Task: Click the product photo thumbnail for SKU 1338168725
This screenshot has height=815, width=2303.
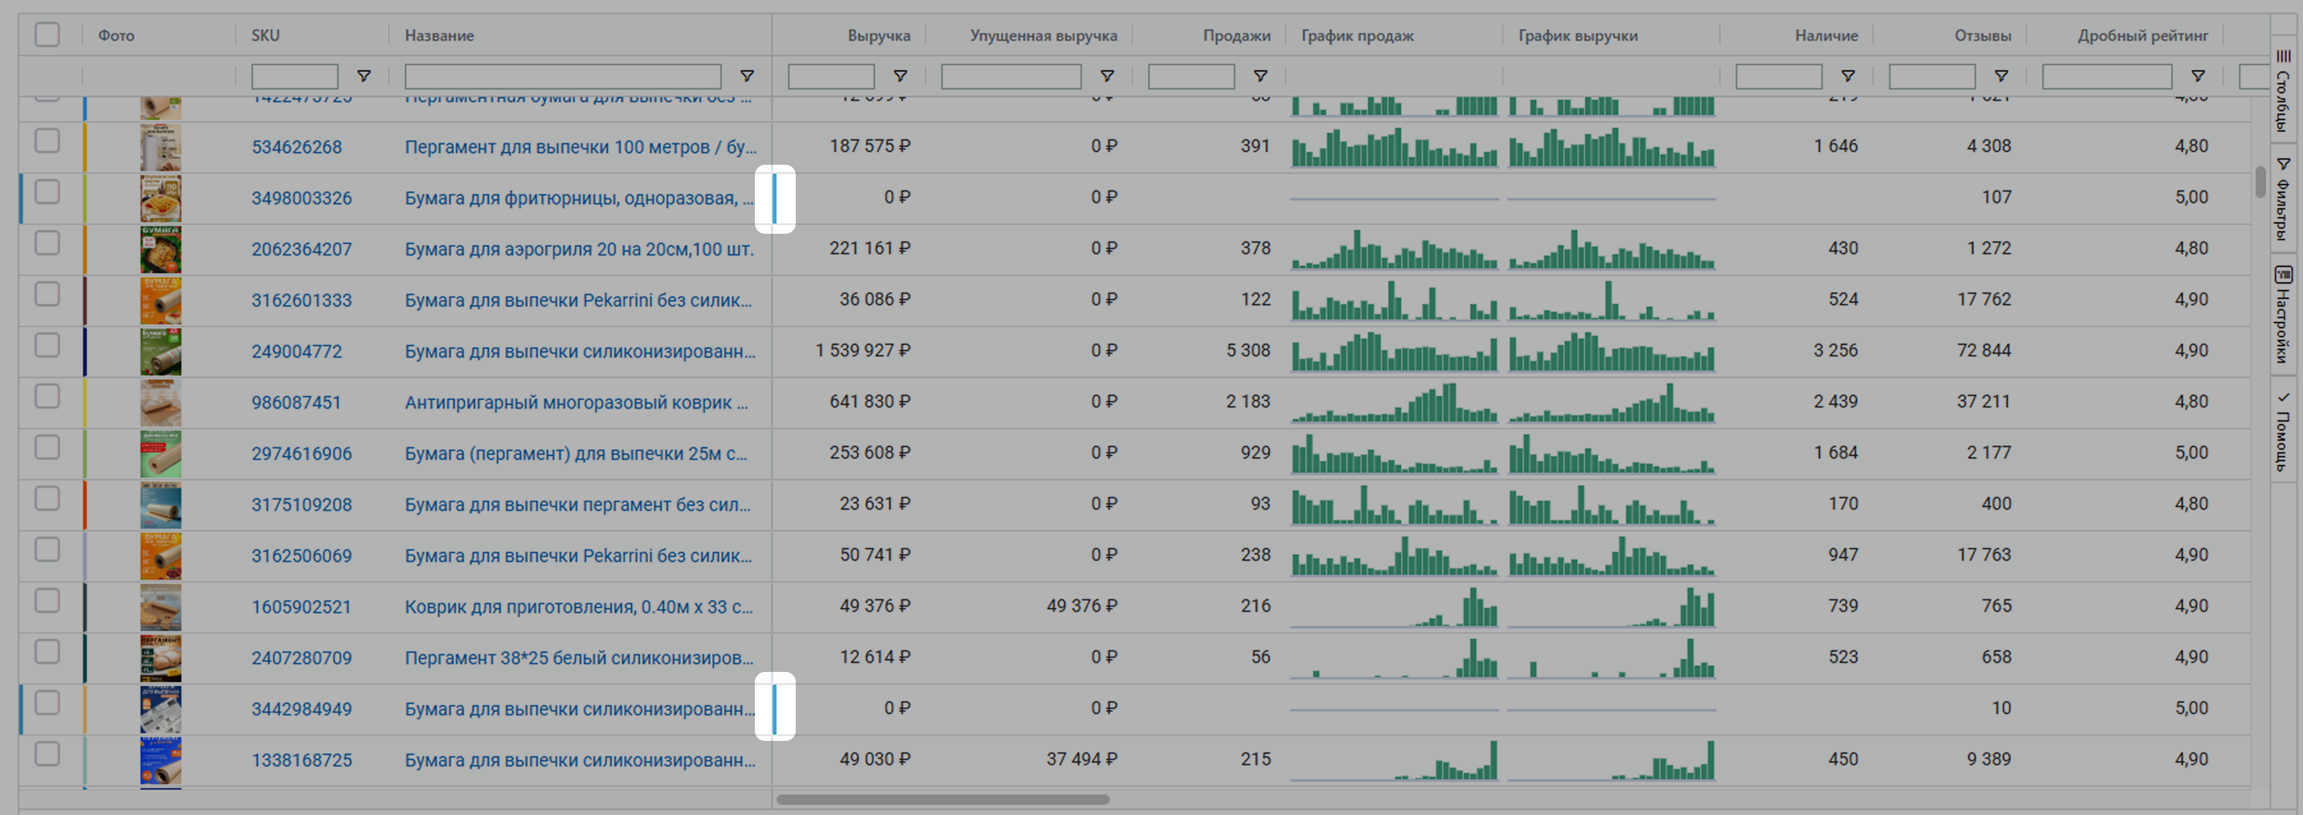Action: click(x=160, y=761)
